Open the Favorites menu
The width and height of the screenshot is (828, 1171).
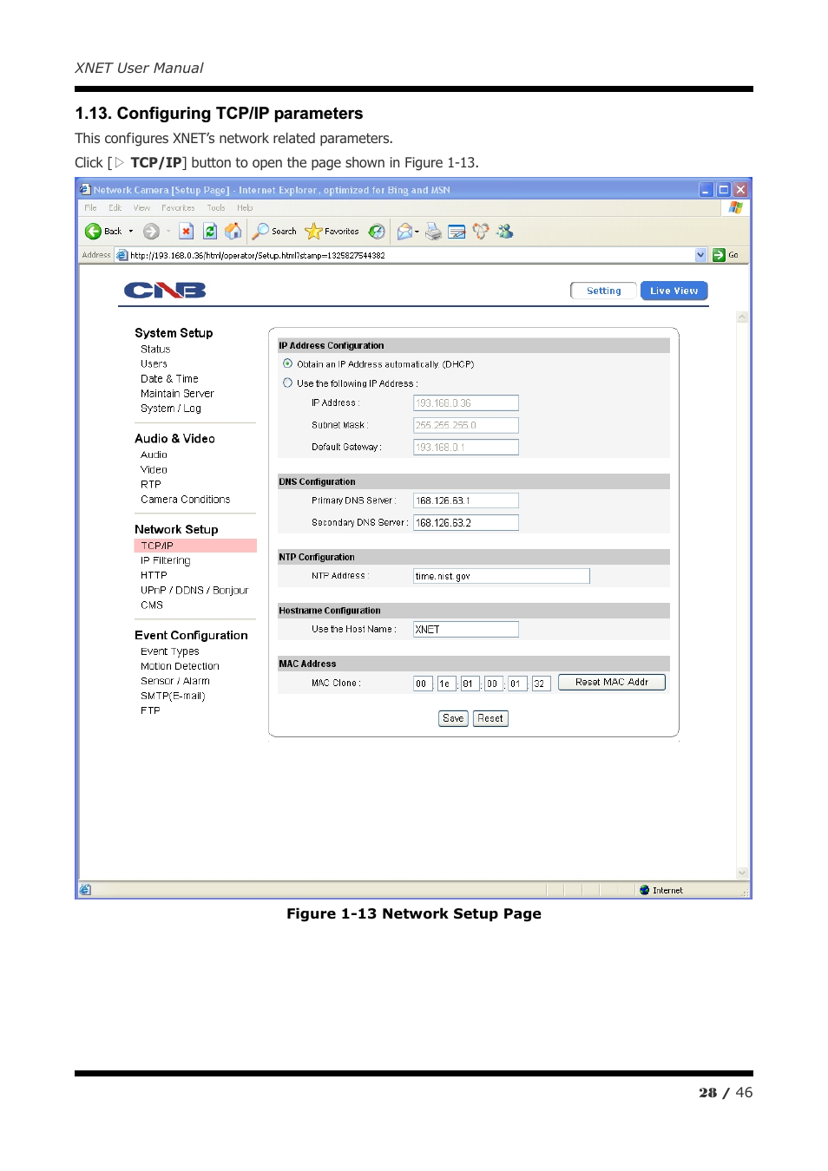pyautogui.click(x=178, y=208)
